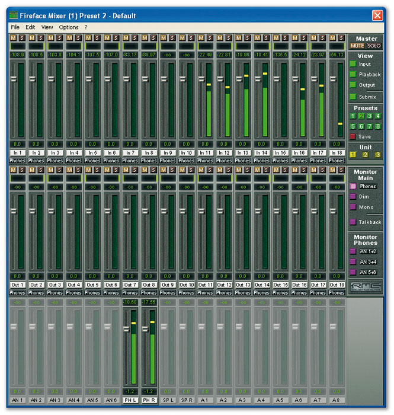
Task: Select preset 8 in Presets panel
Action: tap(377, 126)
